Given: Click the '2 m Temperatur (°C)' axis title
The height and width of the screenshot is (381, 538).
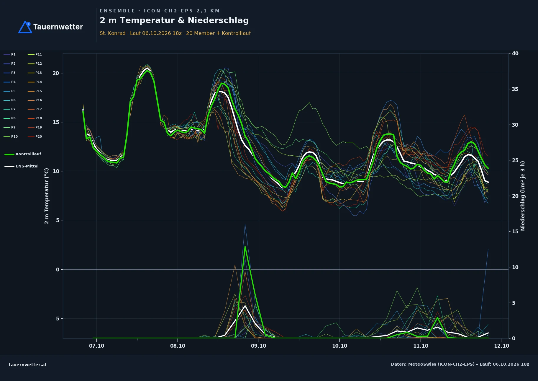Looking at the screenshot, I should [x=47, y=196].
